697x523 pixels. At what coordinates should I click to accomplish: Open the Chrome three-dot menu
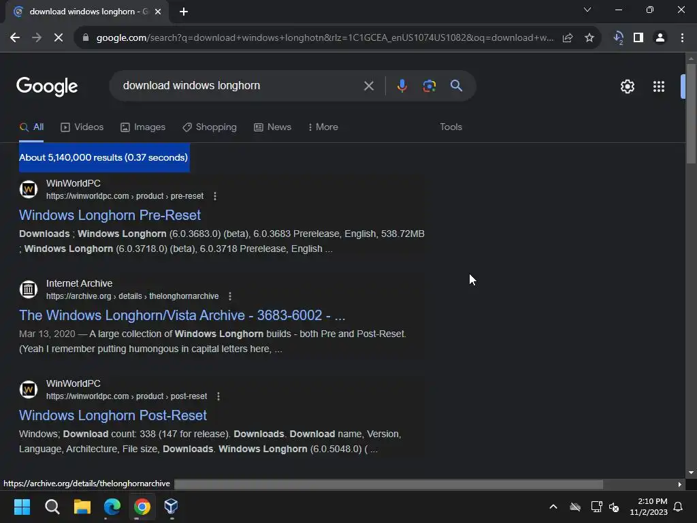(x=682, y=38)
